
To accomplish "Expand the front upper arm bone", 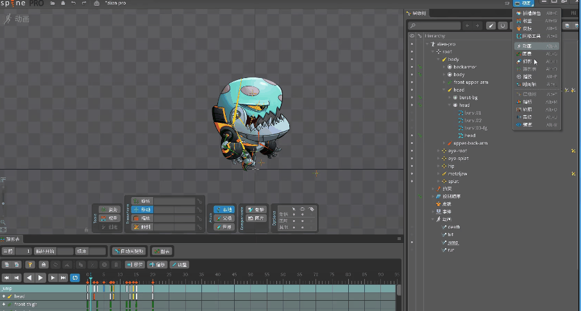I will click(444, 82).
